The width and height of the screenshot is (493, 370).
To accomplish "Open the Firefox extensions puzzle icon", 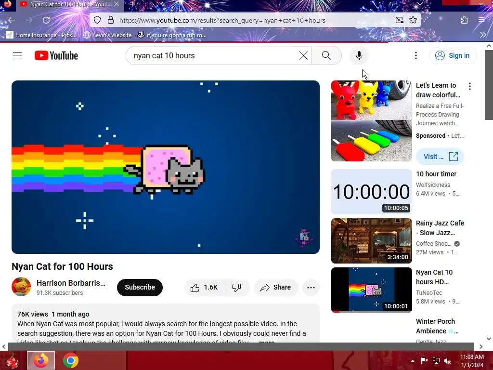I will [464, 20].
